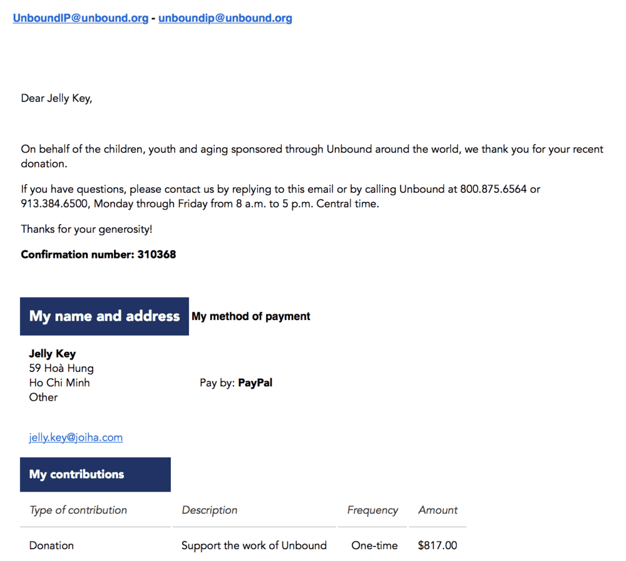Click the "Amount" column header

click(438, 510)
